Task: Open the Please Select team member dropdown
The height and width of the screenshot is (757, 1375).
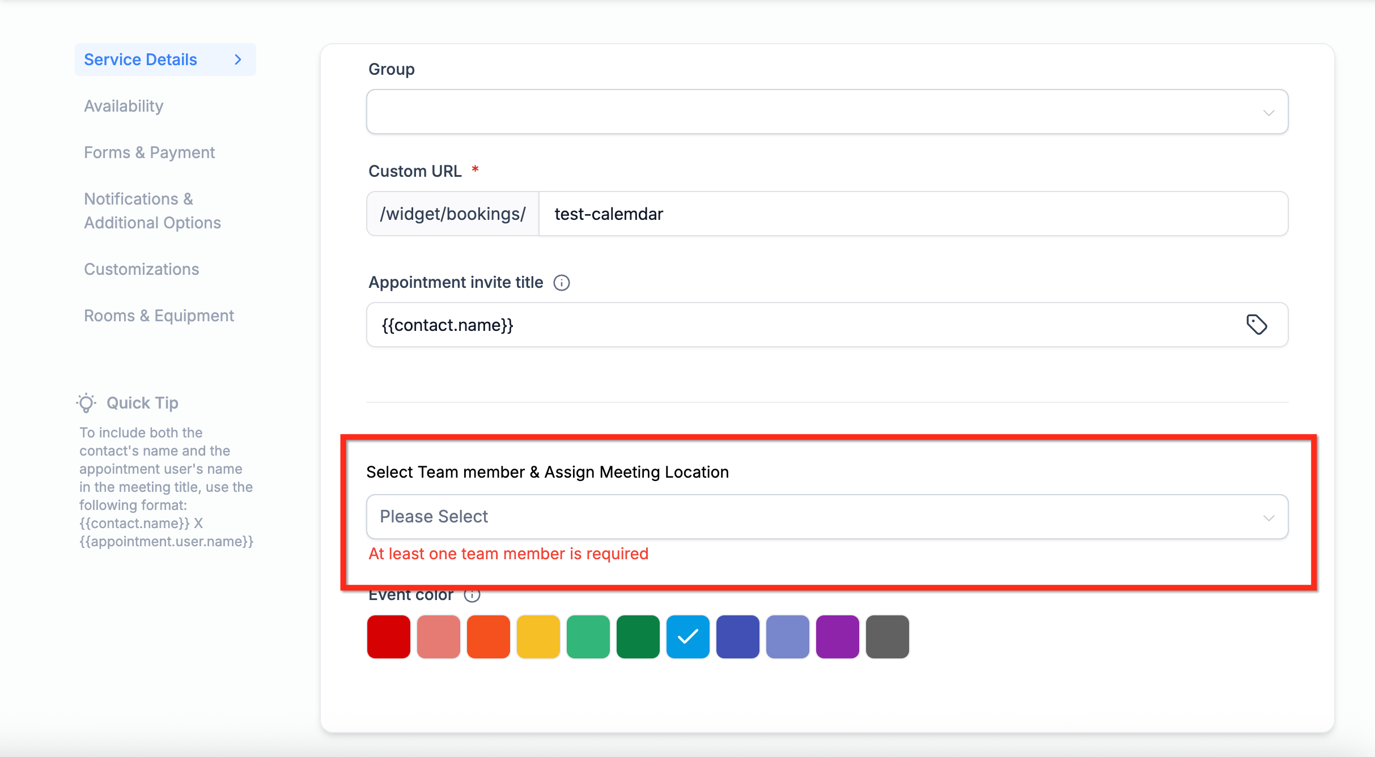Action: (x=826, y=517)
